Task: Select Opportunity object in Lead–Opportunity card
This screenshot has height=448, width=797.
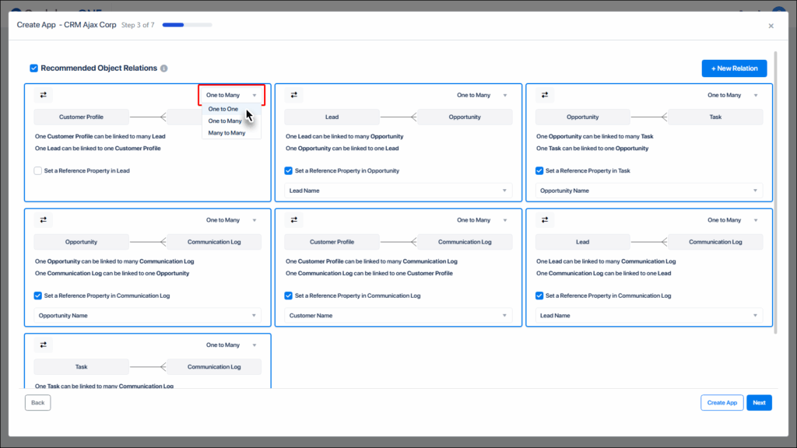Action: (x=465, y=117)
